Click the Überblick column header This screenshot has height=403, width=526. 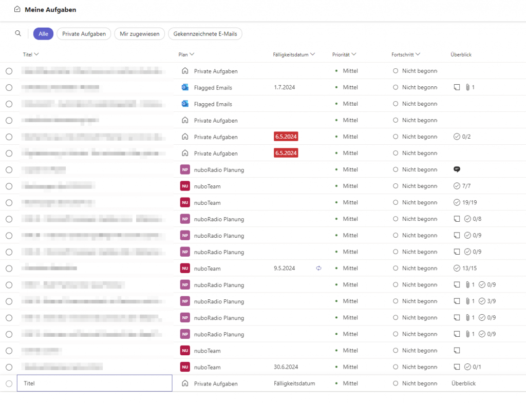[x=461, y=54]
